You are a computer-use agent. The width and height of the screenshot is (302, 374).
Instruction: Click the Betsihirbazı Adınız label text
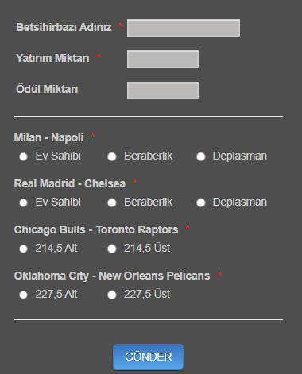pos(64,27)
